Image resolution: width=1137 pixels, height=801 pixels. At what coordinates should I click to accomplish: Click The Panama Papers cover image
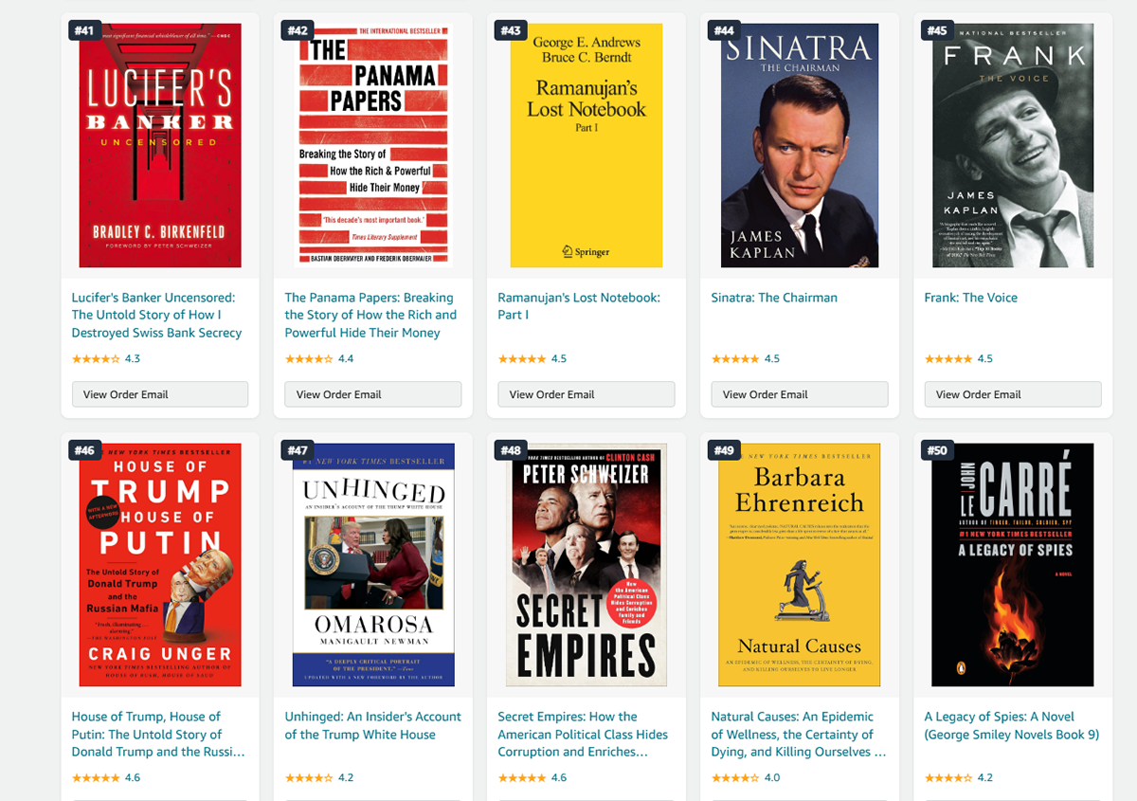pos(373,145)
